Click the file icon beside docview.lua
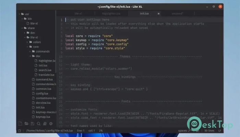The image size is (240, 137). tap(33, 103)
